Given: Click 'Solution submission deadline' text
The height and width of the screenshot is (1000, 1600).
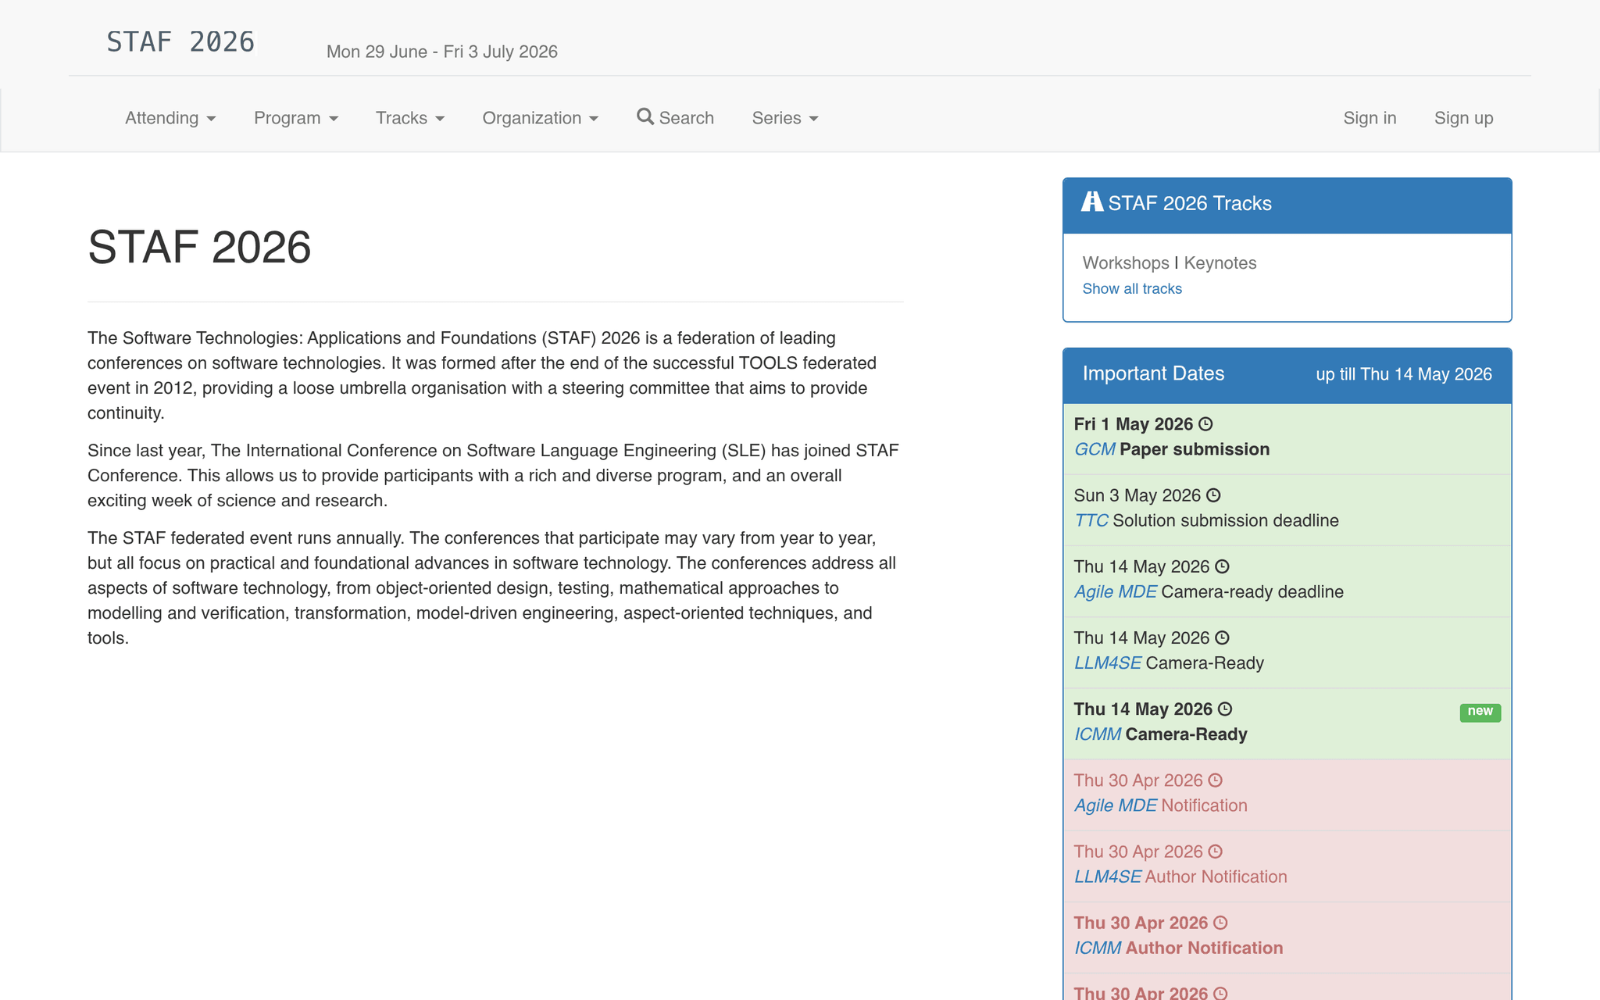Looking at the screenshot, I should click(1225, 520).
